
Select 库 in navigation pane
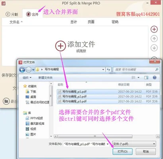pyautogui.click(x=27, y=113)
